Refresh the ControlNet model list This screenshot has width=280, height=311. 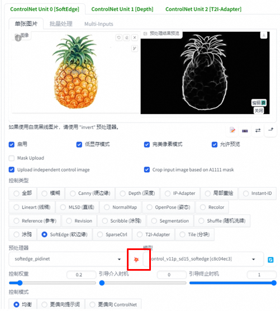[x=270, y=260]
